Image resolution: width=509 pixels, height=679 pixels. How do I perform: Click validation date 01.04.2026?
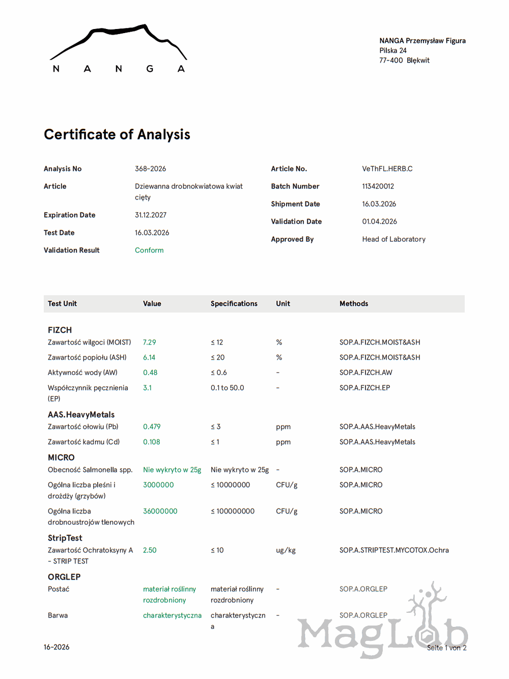pos(380,221)
